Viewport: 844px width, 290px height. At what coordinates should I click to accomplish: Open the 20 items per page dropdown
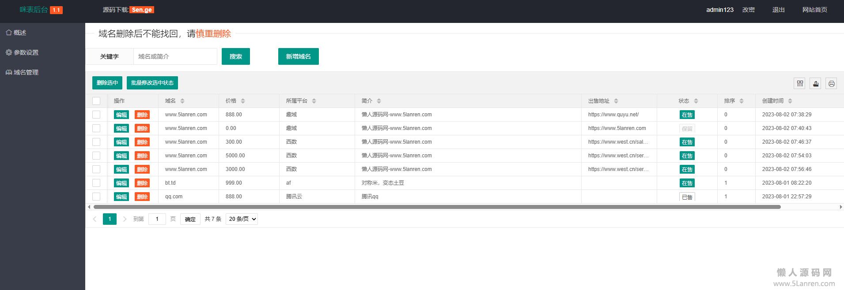click(x=242, y=219)
